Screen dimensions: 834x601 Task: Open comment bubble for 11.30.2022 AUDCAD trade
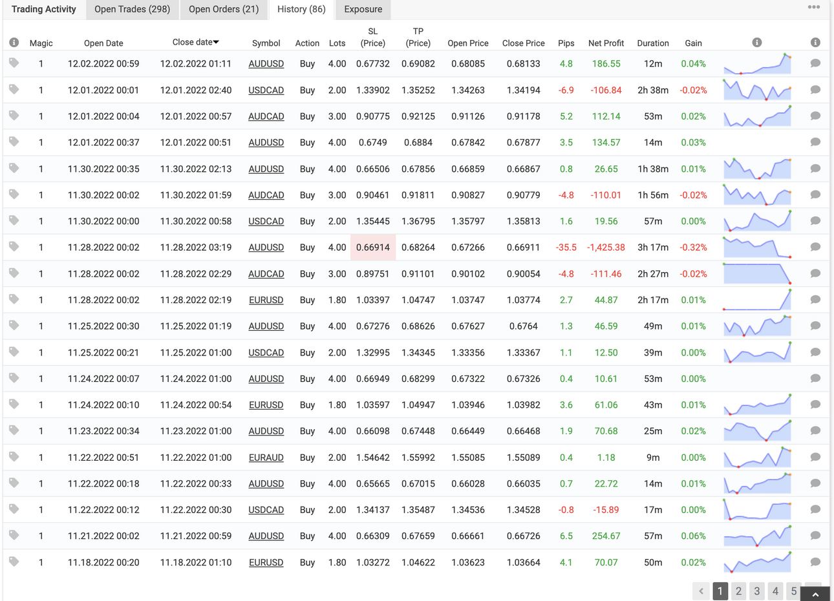tap(815, 195)
